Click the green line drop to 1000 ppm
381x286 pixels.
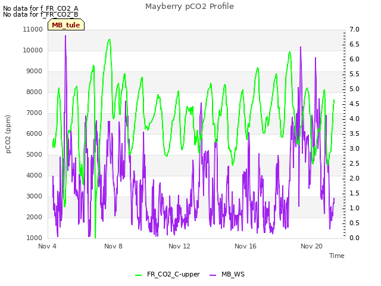click(x=95, y=237)
